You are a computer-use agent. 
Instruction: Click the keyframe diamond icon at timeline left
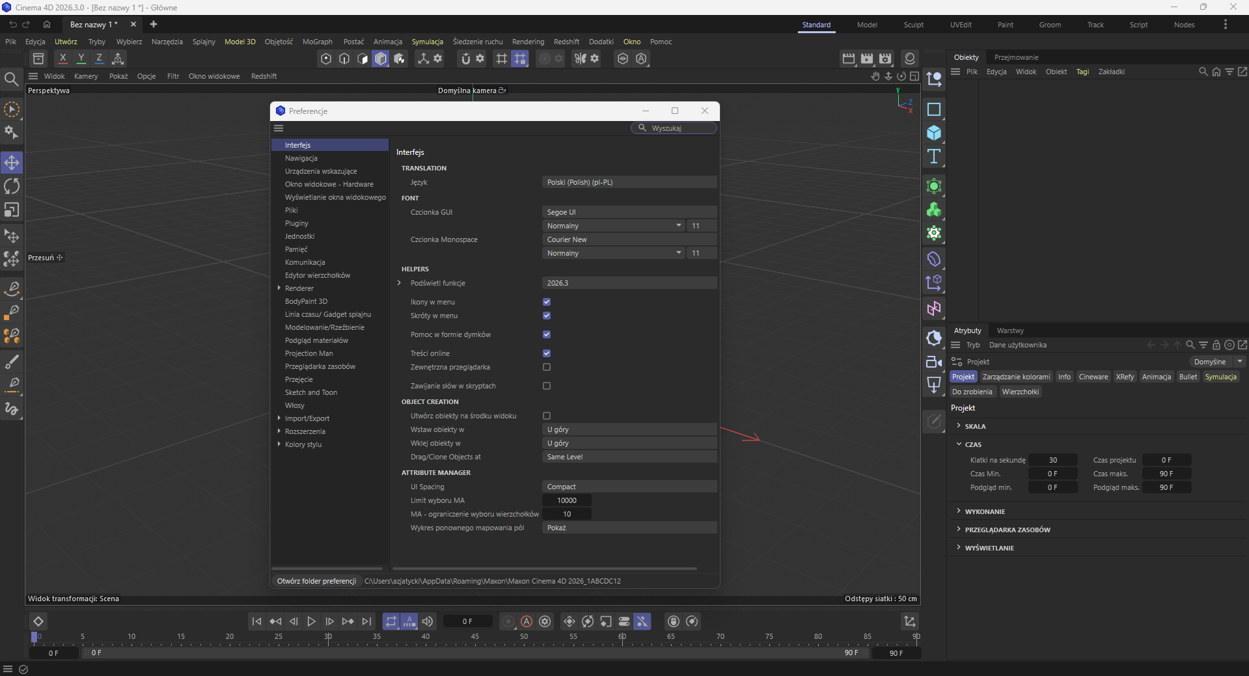(38, 621)
